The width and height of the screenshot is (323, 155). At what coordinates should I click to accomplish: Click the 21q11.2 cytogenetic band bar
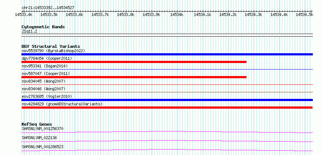click(x=167, y=35)
